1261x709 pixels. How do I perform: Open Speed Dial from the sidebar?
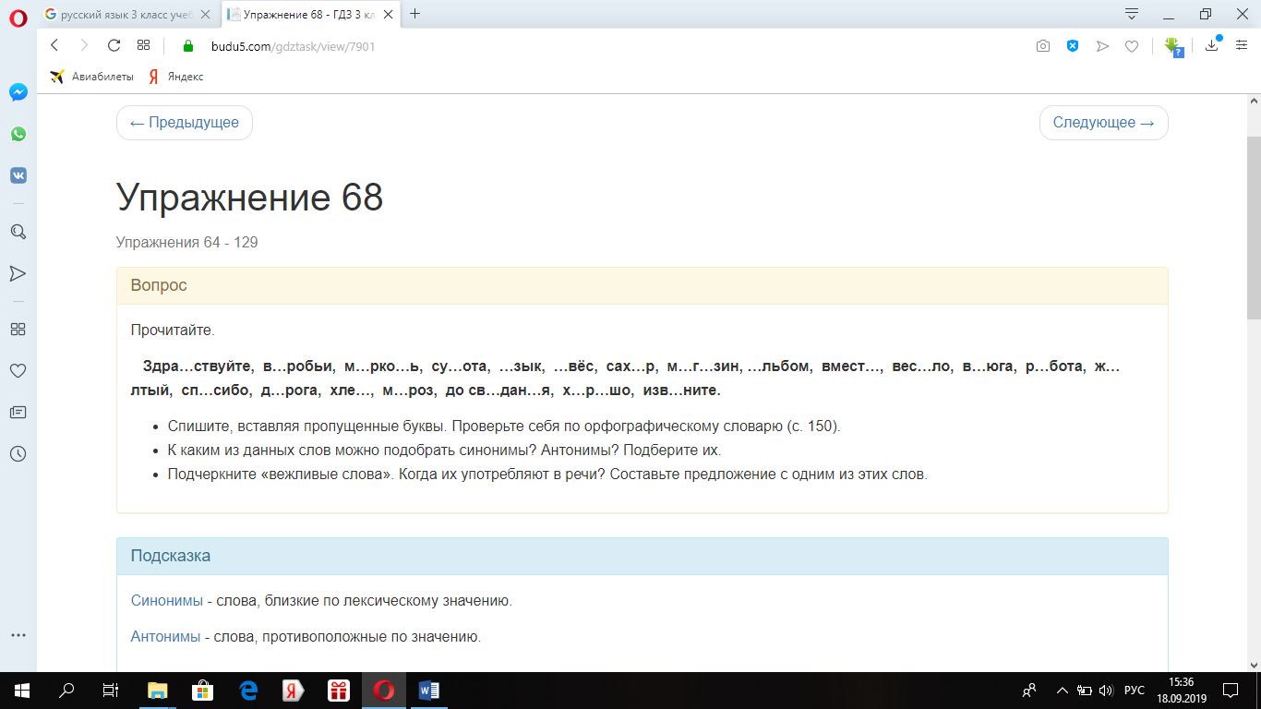(x=18, y=330)
